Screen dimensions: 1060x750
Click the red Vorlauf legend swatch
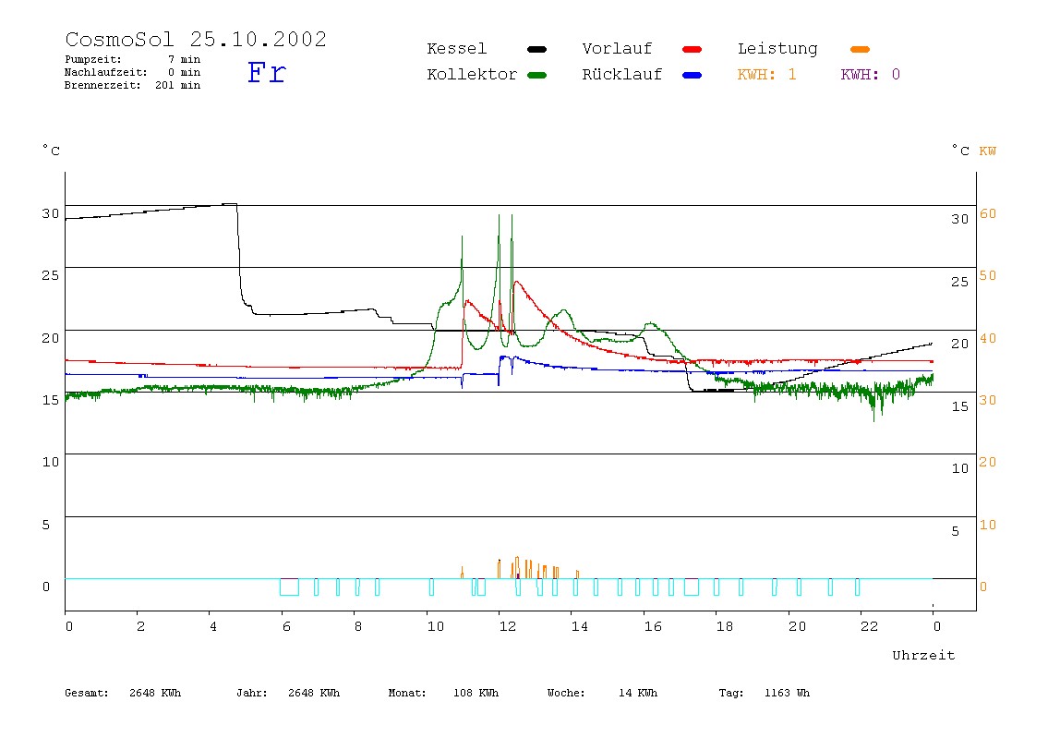click(x=693, y=49)
